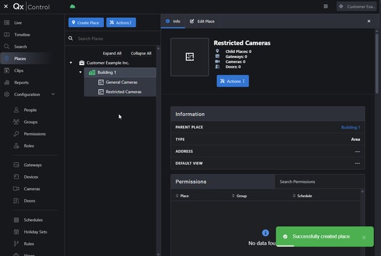Open Gateways configuration
The height and width of the screenshot is (256, 381).
(x=32, y=165)
